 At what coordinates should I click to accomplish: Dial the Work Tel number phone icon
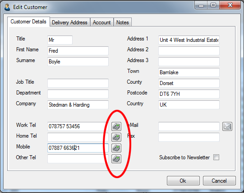click(116, 126)
